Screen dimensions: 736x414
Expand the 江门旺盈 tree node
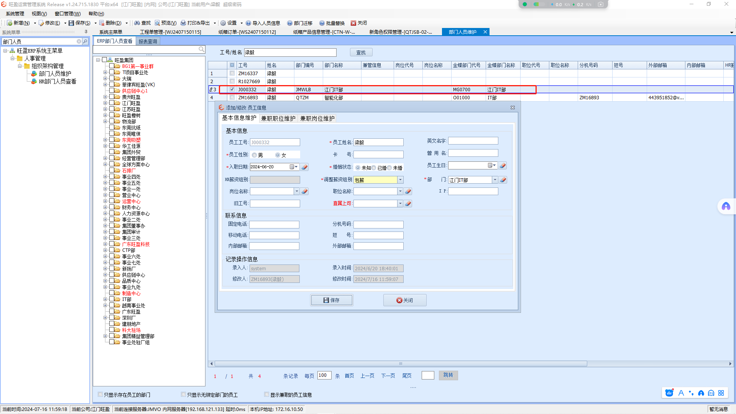105,103
